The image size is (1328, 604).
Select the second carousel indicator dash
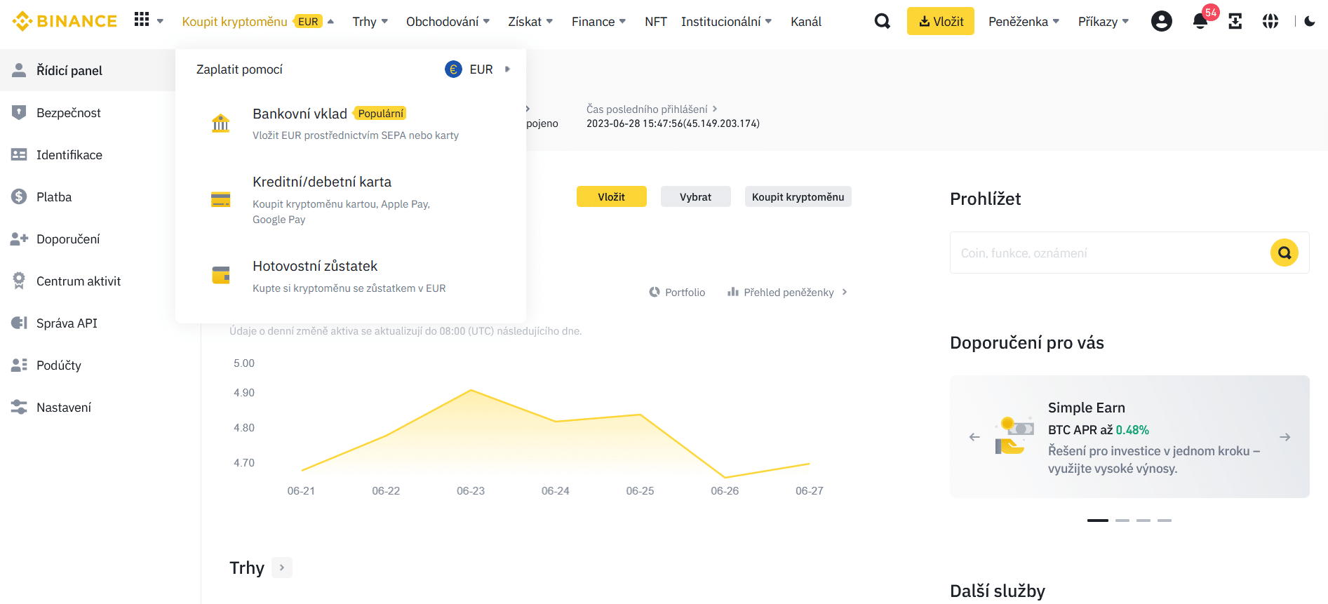pos(1122,521)
